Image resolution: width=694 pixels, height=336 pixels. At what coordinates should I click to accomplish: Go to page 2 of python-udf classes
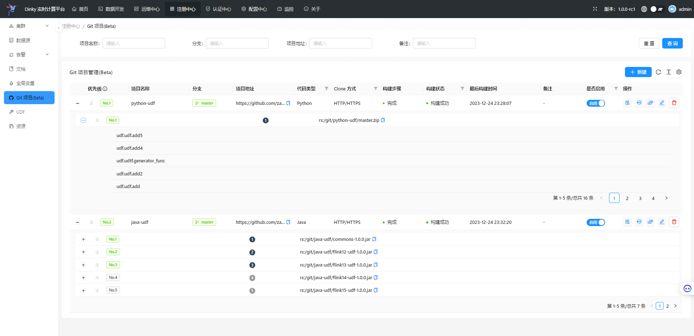click(627, 198)
